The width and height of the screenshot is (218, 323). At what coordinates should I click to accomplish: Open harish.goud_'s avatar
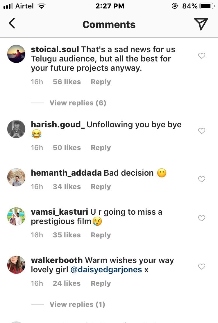tap(16, 129)
